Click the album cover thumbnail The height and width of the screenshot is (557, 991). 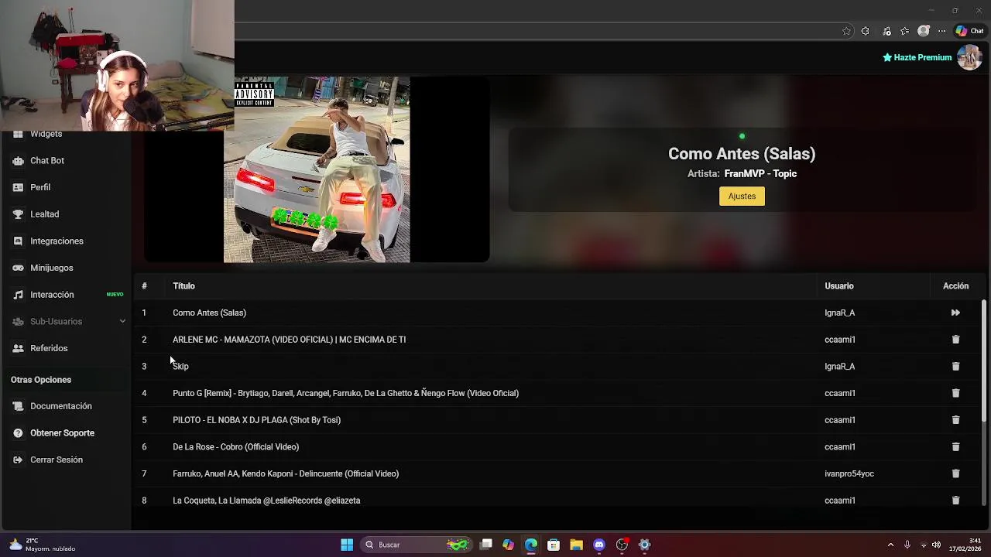click(x=317, y=169)
